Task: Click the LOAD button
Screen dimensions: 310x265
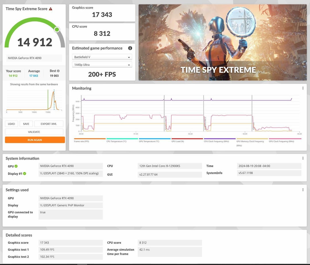Action: pos(11,124)
